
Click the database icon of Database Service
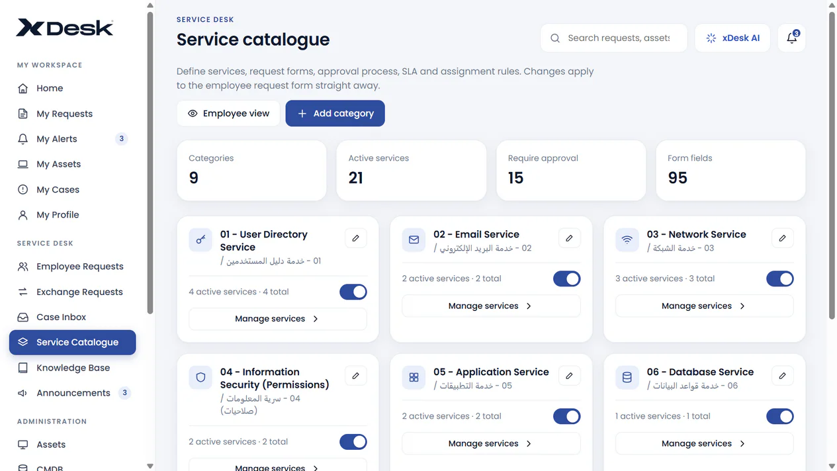tap(627, 377)
